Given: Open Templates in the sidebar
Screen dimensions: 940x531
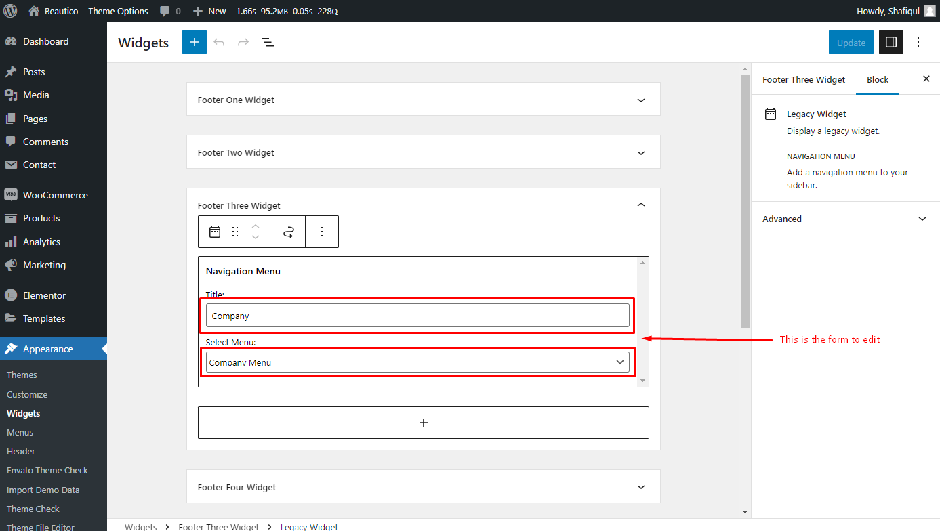Looking at the screenshot, I should pyautogui.click(x=54, y=318).
